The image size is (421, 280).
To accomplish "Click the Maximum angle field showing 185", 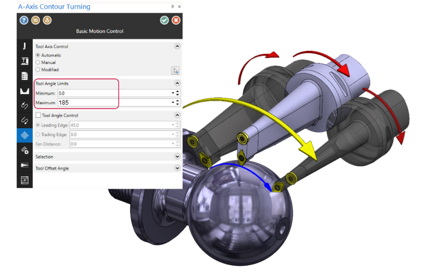I will 113,102.
